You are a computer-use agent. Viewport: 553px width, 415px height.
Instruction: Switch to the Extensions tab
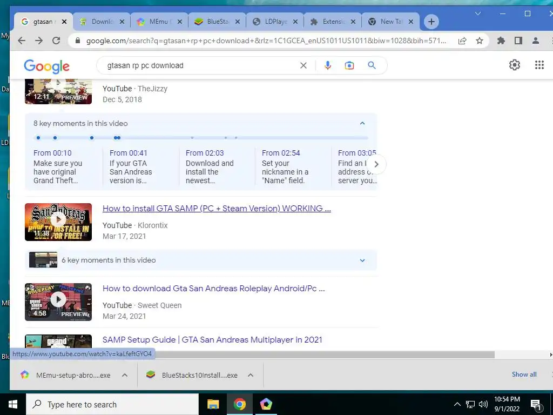(x=333, y=22)
